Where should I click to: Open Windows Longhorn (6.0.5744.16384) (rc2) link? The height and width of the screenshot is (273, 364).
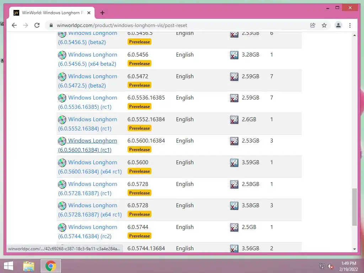click(x=87, y=231)
